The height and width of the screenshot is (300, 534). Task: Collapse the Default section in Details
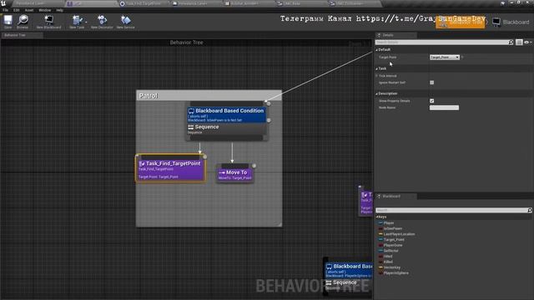tap(376, 50)
